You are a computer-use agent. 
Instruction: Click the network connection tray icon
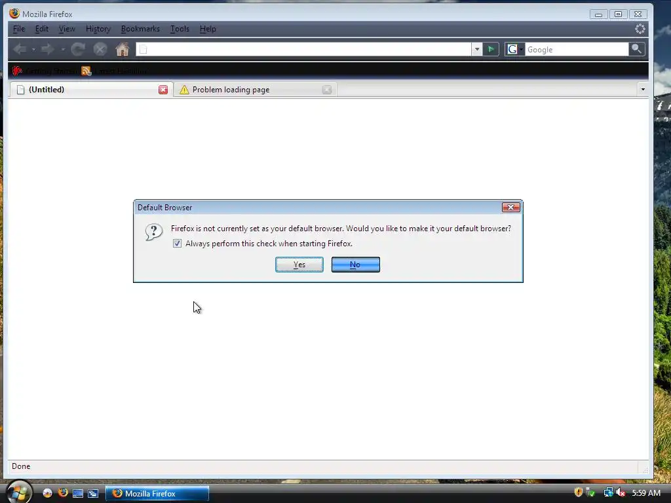tap(607, 493)
